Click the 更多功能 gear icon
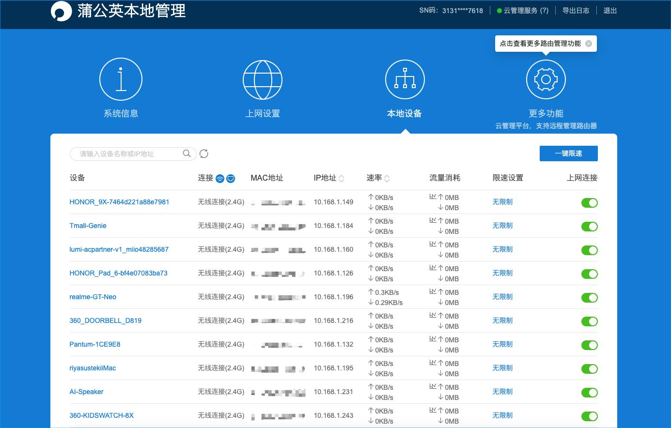The height and width of the screenshot is (428, 671). tap(546, 79)
